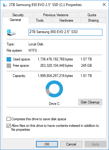Close the Properties dialog window
This screenshot has height=150, width=109.
104,5
